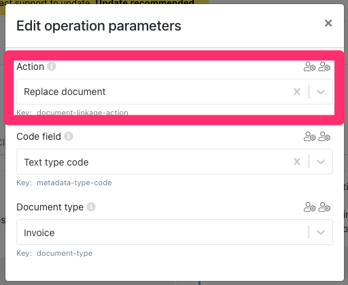Clear the Text type code selection
The width and height of the screenshot is (348, 285).
click(297, 161)
